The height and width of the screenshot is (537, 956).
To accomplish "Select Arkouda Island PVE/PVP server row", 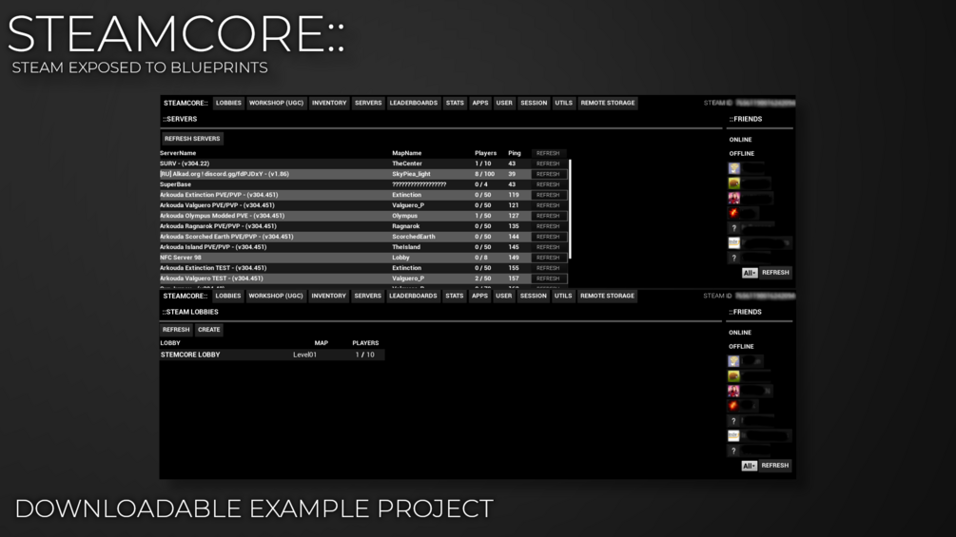I will (x=363, y=247).
